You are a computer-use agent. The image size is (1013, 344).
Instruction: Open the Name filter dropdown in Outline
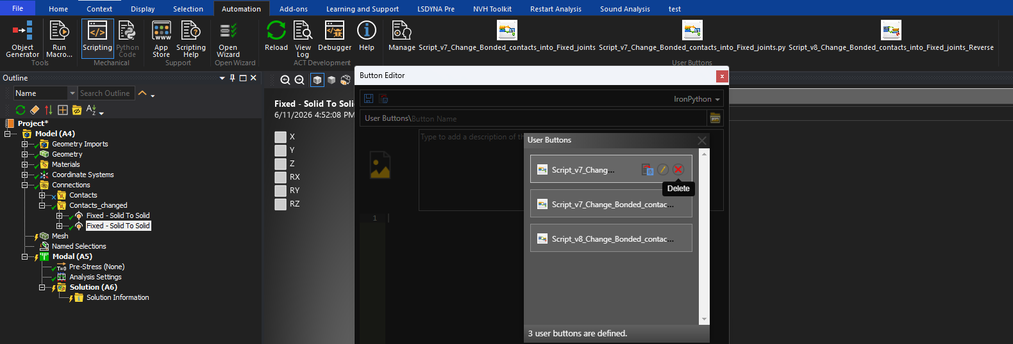point(72,93)
